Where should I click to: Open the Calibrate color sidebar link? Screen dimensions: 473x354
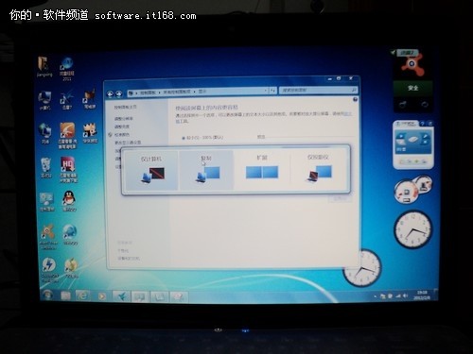point(122,135)
